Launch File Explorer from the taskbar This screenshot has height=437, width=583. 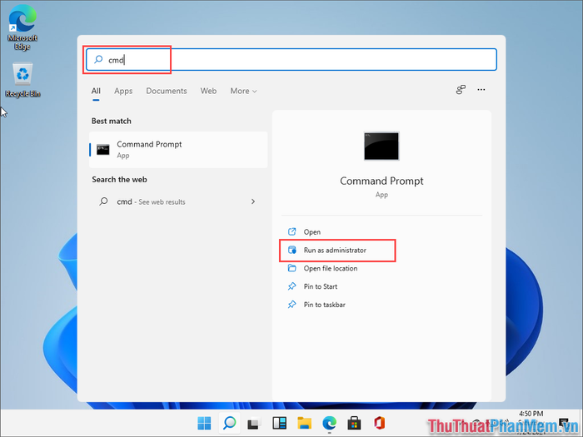pyautogui.click(x=304, y=423)
